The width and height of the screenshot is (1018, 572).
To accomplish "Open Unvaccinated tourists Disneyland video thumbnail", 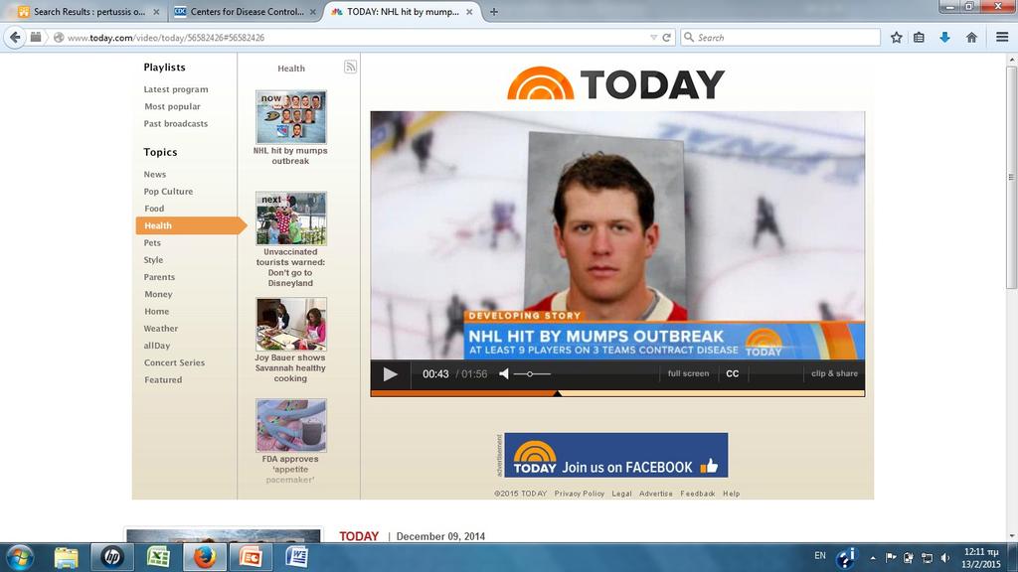I will click(x=291, y=218).
